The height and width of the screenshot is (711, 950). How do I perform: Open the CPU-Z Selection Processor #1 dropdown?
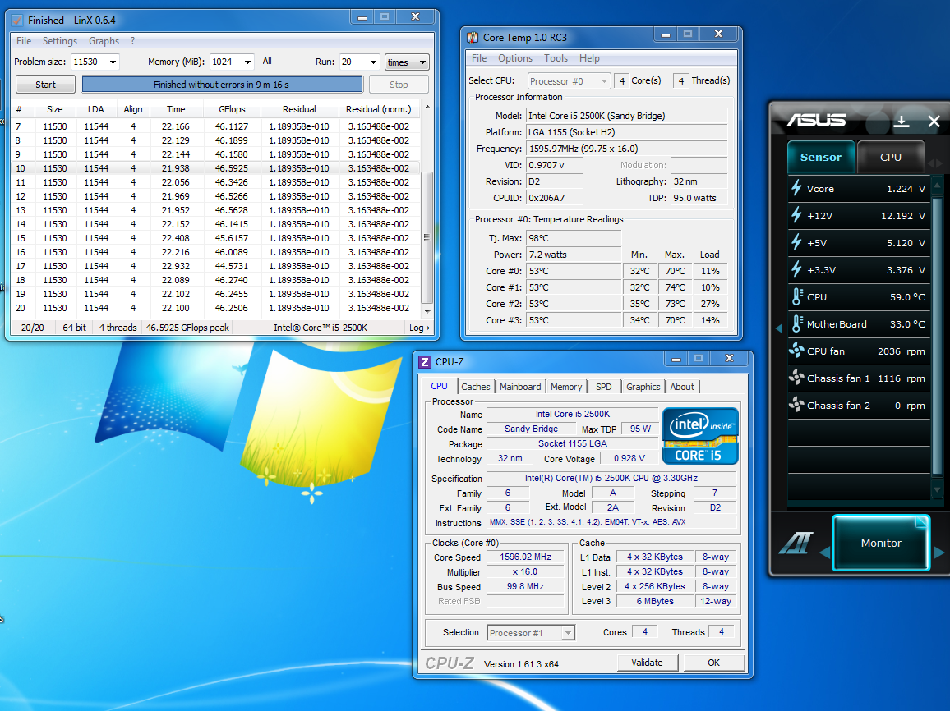pyautogui.click(x=531, y=633)
